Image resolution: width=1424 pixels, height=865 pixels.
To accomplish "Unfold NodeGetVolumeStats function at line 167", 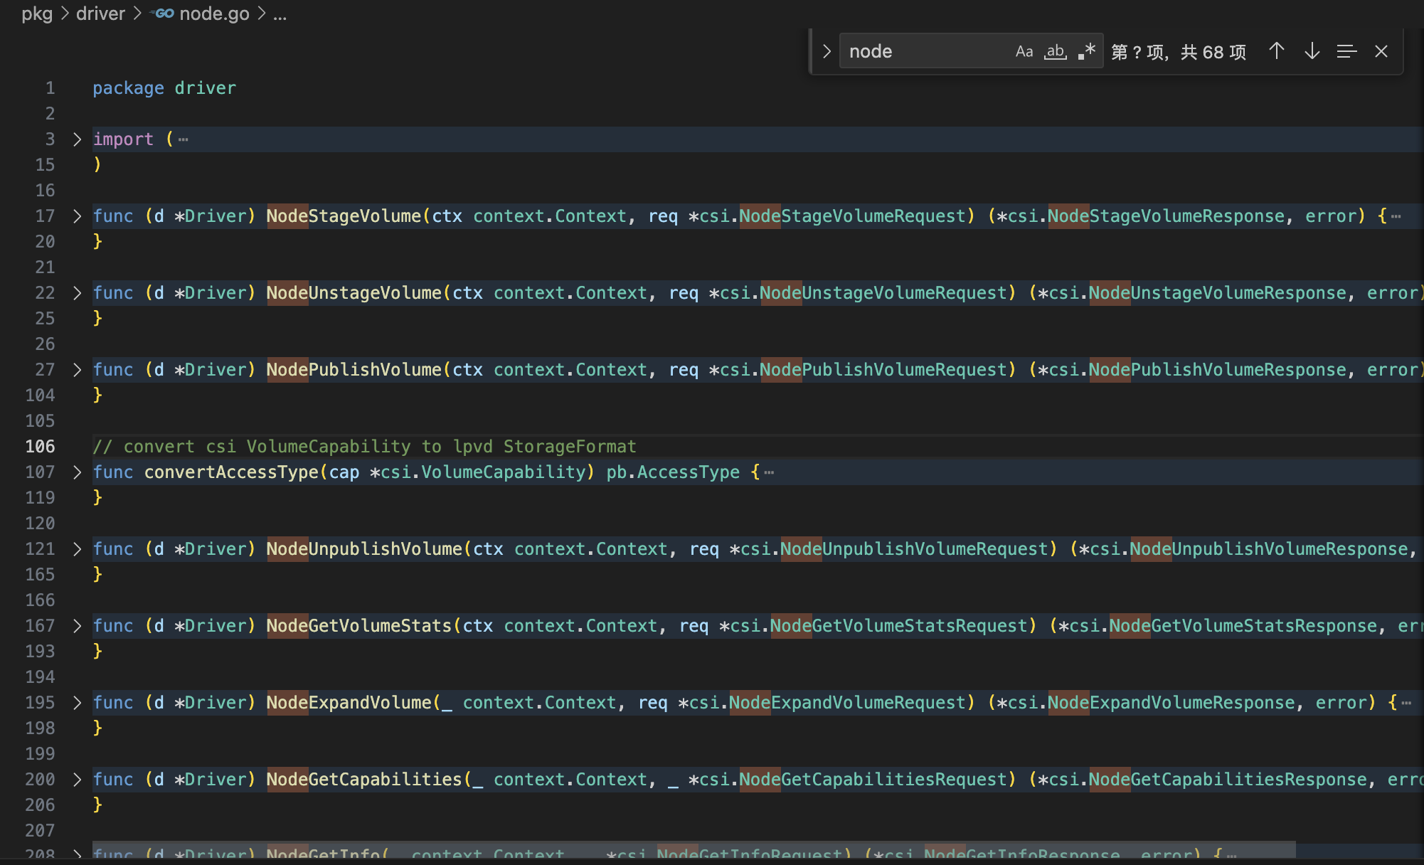I will click(x=78, y=626).
